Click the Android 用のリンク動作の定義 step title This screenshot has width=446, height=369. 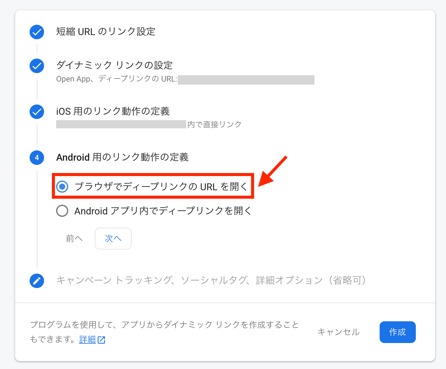[123, 157]
